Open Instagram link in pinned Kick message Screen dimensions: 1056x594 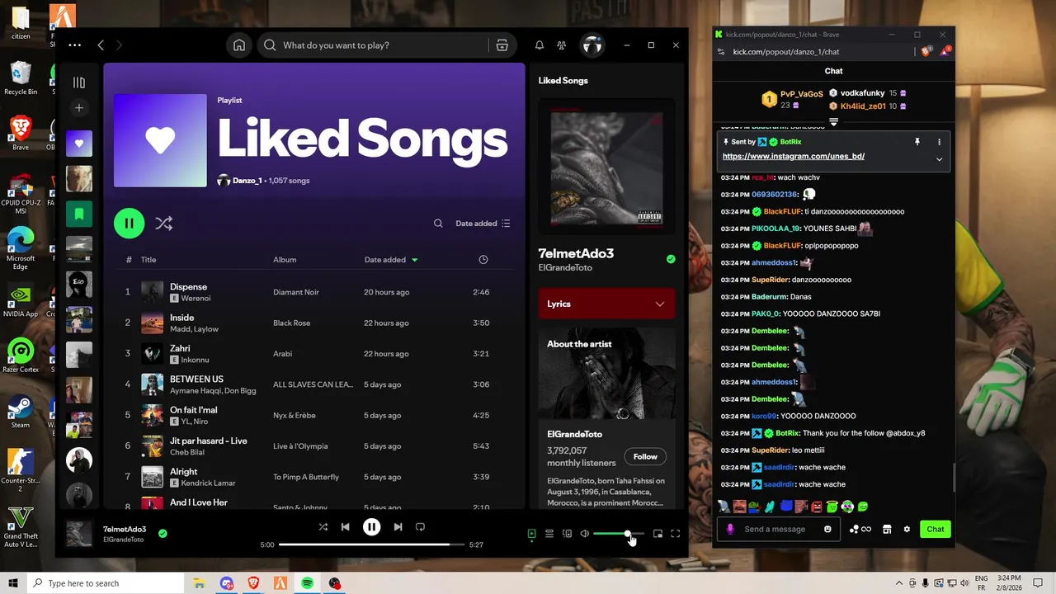[794, 156]
